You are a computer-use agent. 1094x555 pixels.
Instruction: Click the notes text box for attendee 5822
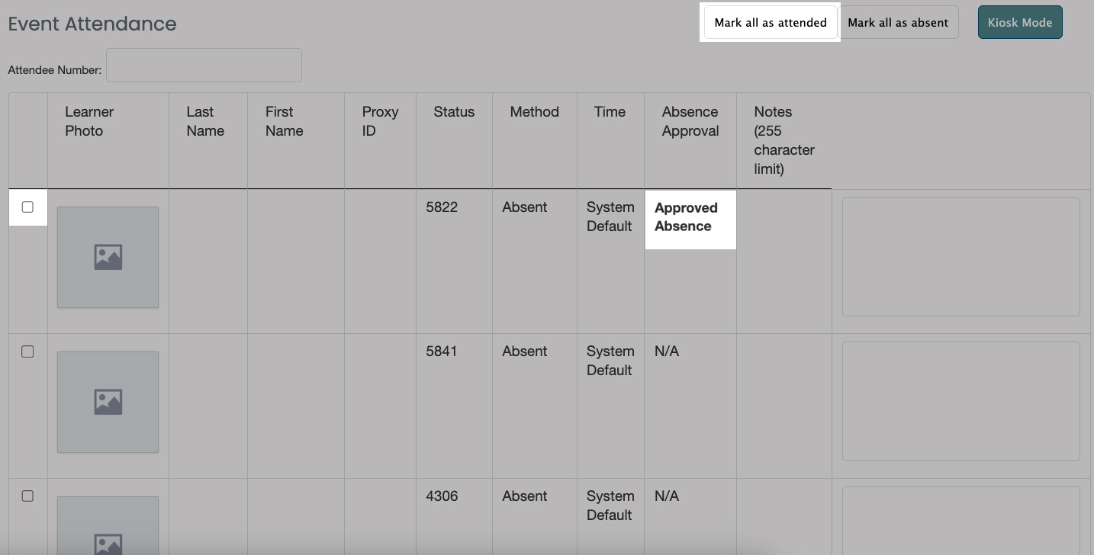click(x=960, y=257)
